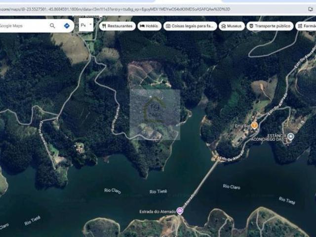Click the Rio Claro label right of bridge
316x237 pixels.
click(231, 187)
